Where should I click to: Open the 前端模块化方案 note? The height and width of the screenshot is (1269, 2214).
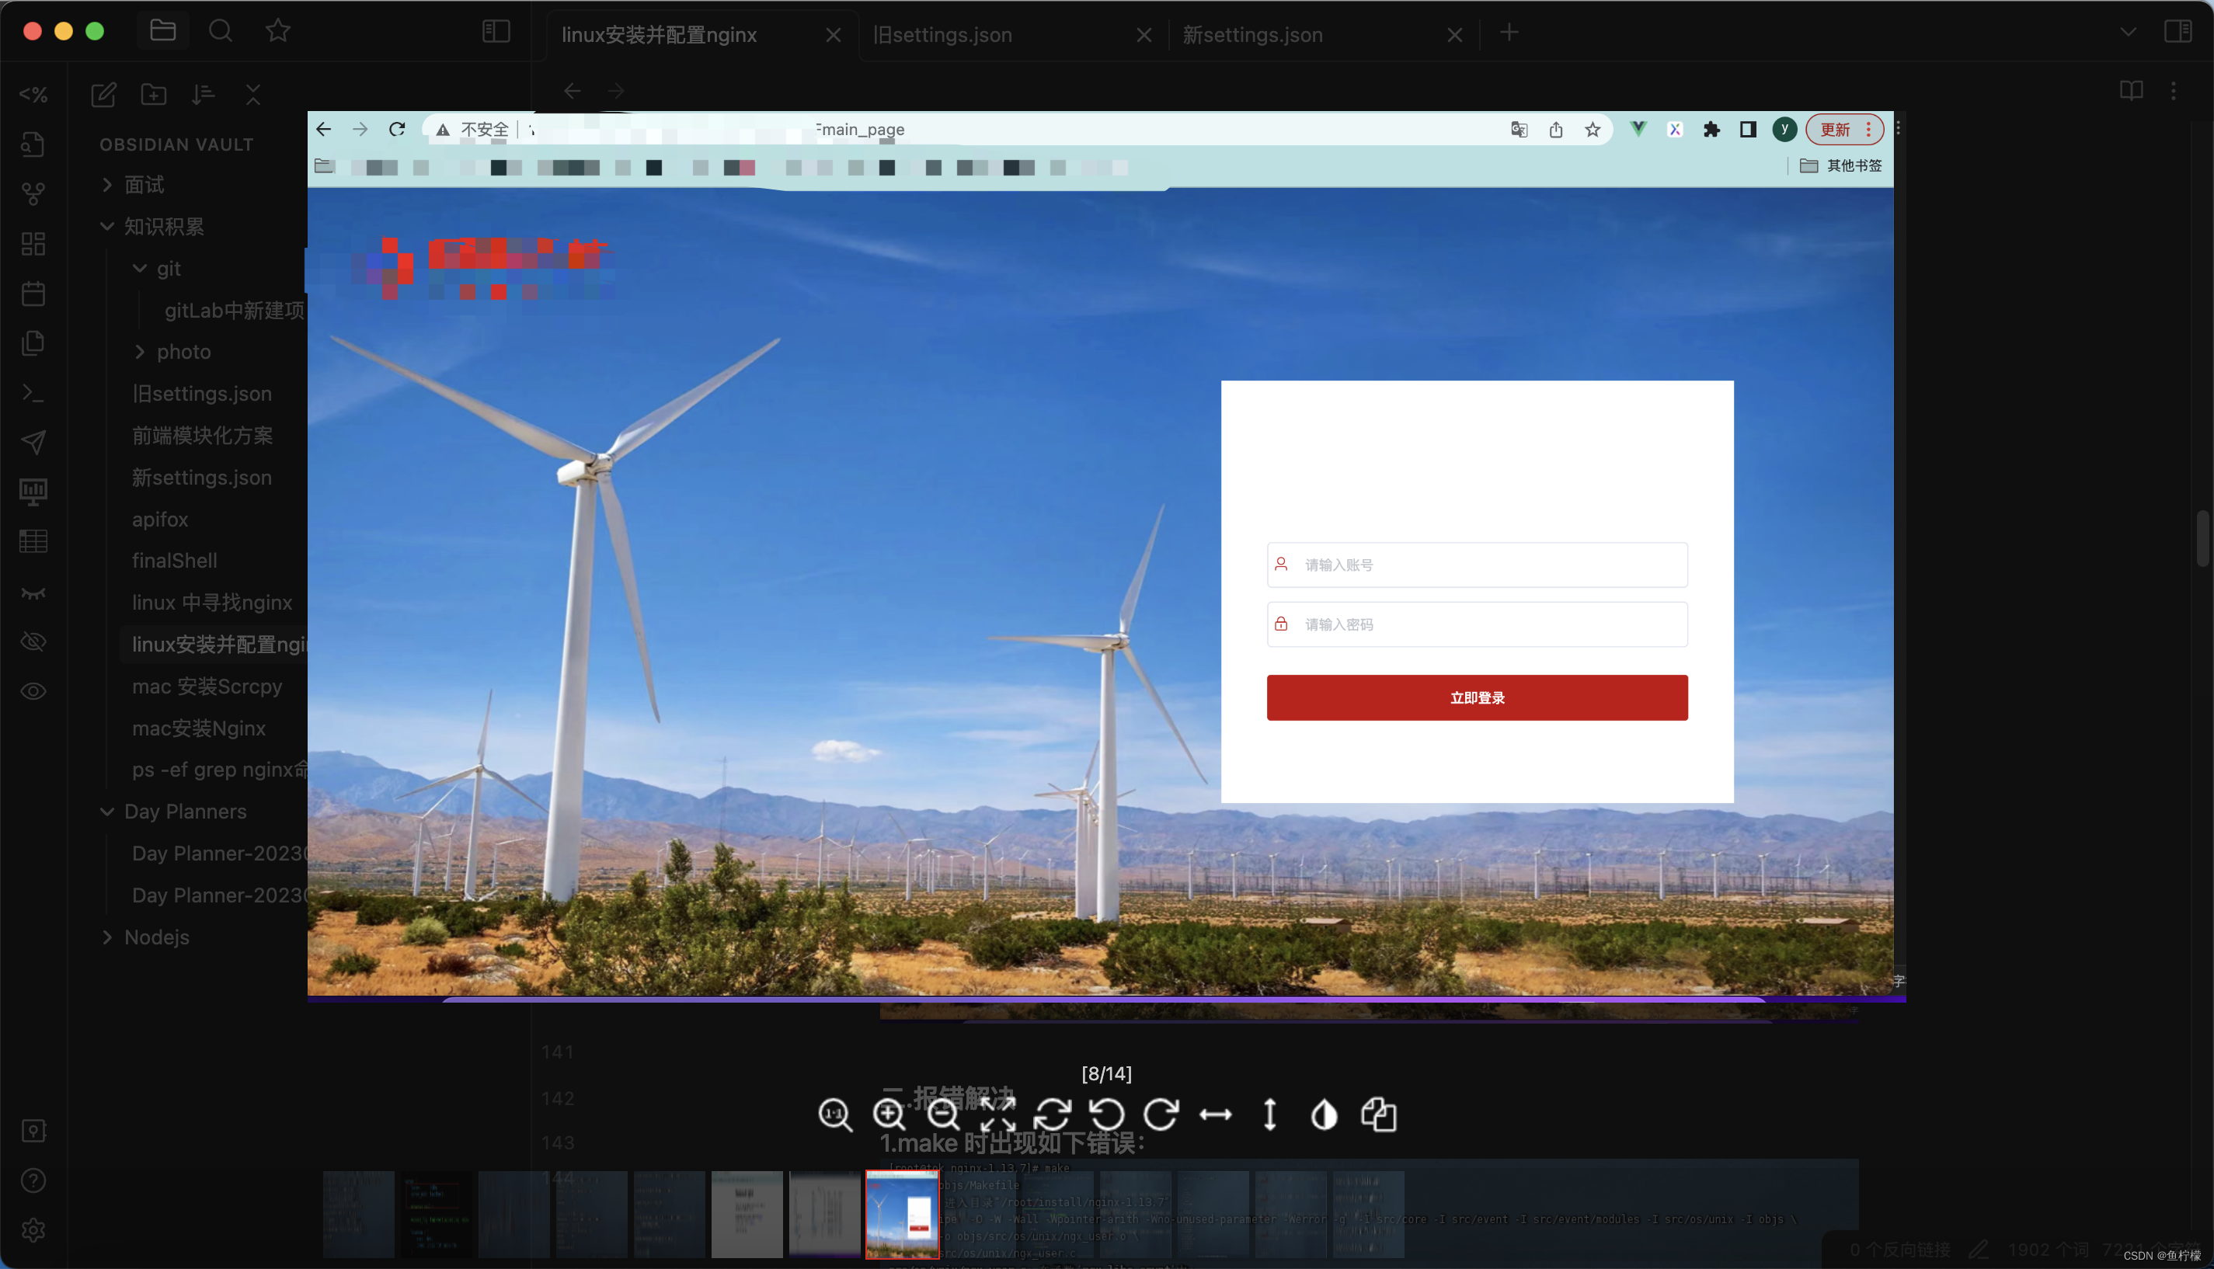(x=202, y=436)
